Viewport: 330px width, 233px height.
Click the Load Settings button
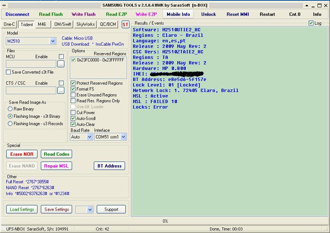point(22,209)
